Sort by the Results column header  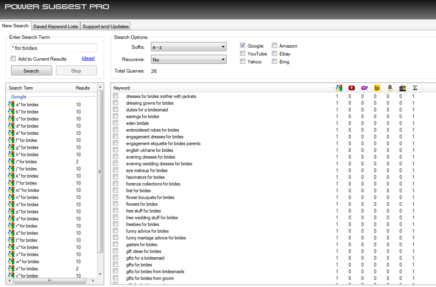83,88
